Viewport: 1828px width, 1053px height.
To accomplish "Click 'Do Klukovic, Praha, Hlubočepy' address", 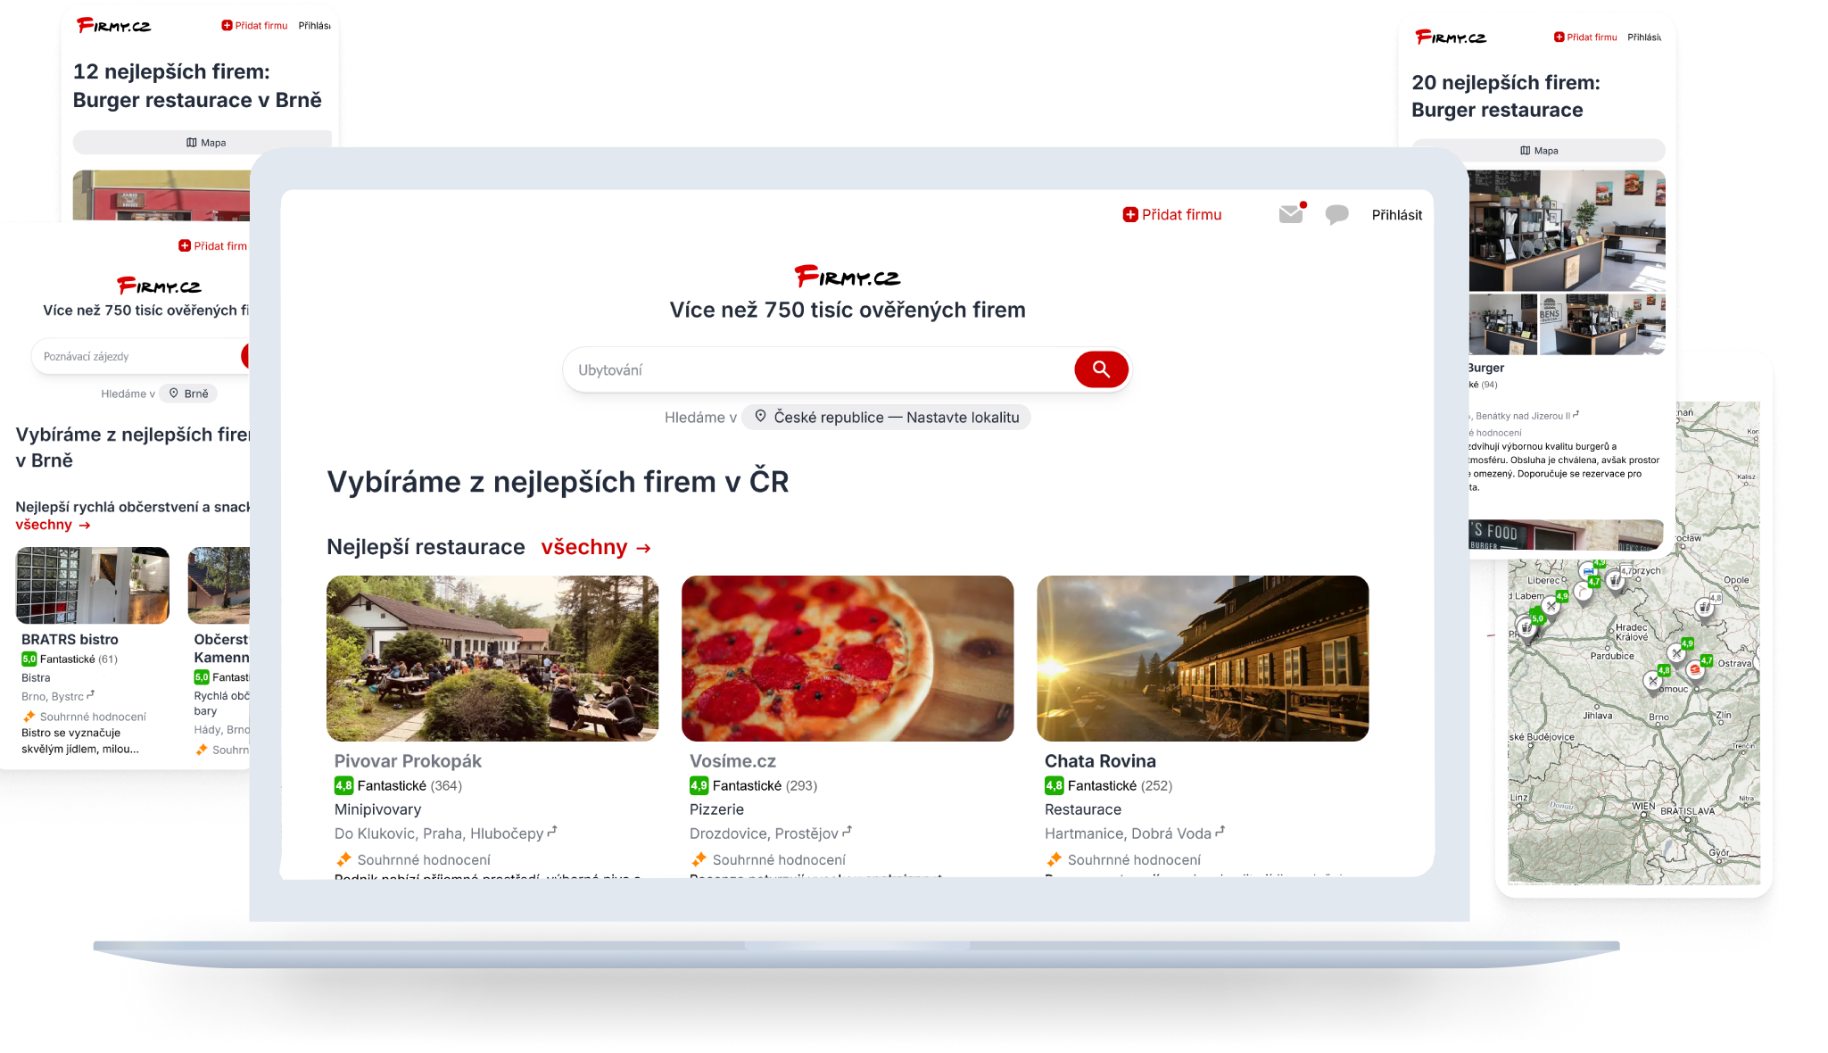I will click(439, 833).
